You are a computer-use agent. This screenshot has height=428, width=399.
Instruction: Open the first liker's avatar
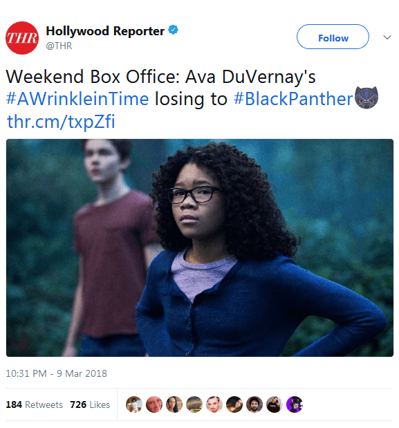tap(134, 404)
